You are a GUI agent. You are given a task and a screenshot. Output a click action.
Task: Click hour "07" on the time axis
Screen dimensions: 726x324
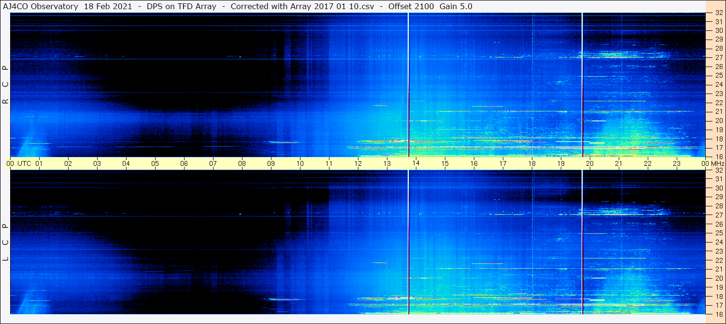coord(213,164)
